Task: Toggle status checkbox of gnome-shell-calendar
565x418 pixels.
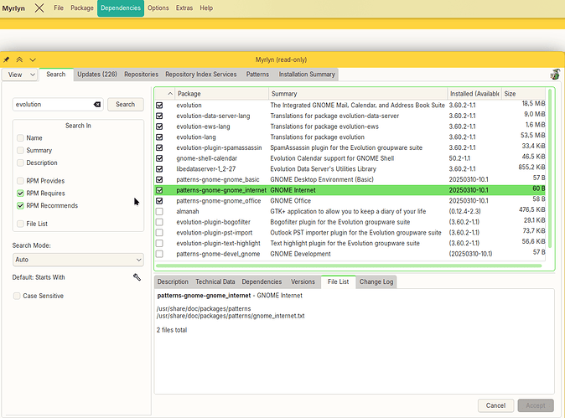Action: point(159,158)
